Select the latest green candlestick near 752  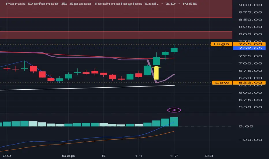(x=174, y=50)
